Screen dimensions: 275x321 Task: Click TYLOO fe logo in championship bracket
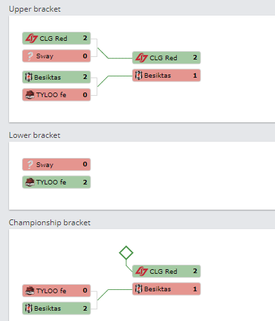30,291
